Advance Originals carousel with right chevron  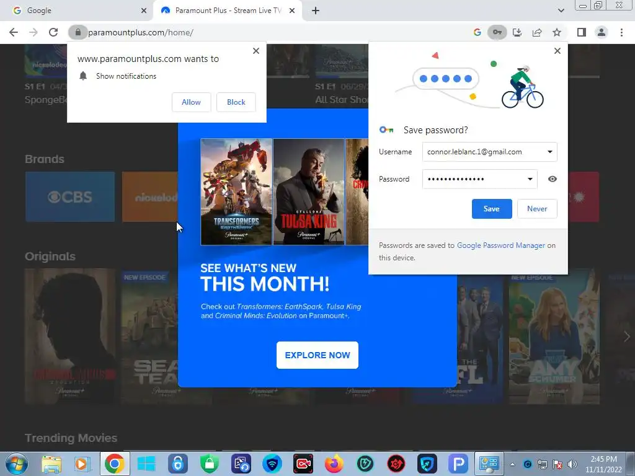(x=626, y=337)
